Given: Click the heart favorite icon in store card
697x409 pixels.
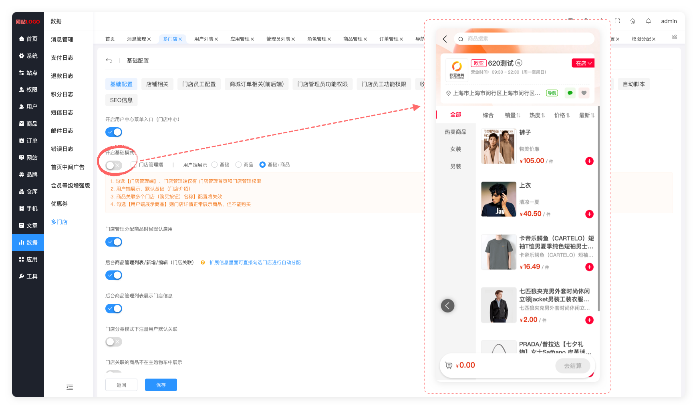Looking at the screenshot, I should (x=584, y=93).
